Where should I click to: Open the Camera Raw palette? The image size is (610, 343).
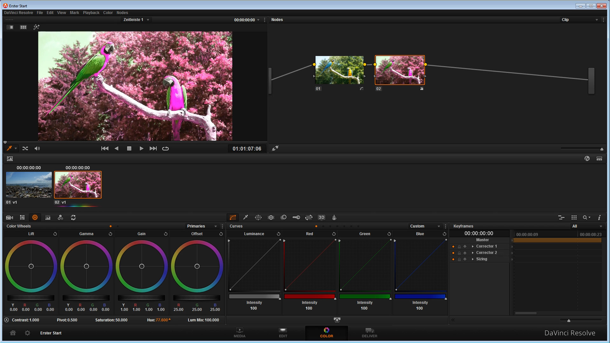coord(10,217)
